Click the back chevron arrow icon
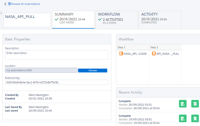Screen dimensions: 200x126 click(5, 4)
